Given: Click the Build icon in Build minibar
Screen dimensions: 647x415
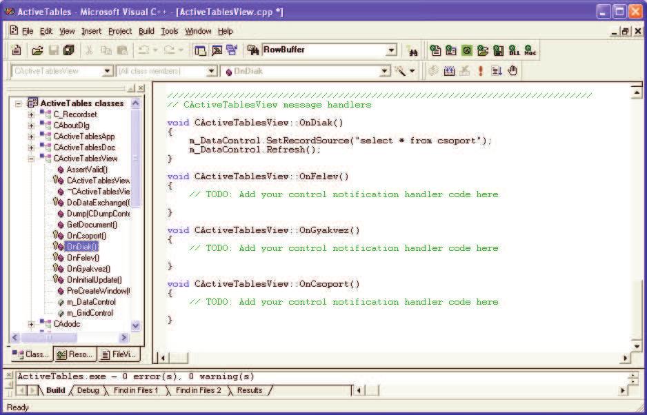Looking at the screenshot, I should (x=449, y=71).
